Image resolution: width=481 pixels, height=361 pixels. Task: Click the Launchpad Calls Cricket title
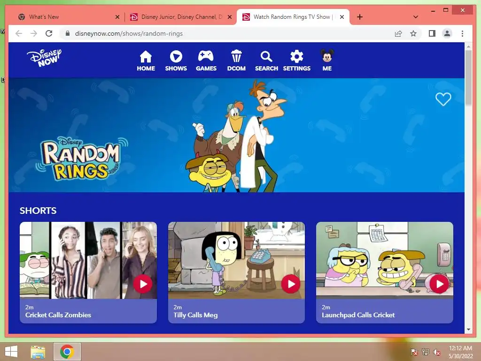pos(358,315)
